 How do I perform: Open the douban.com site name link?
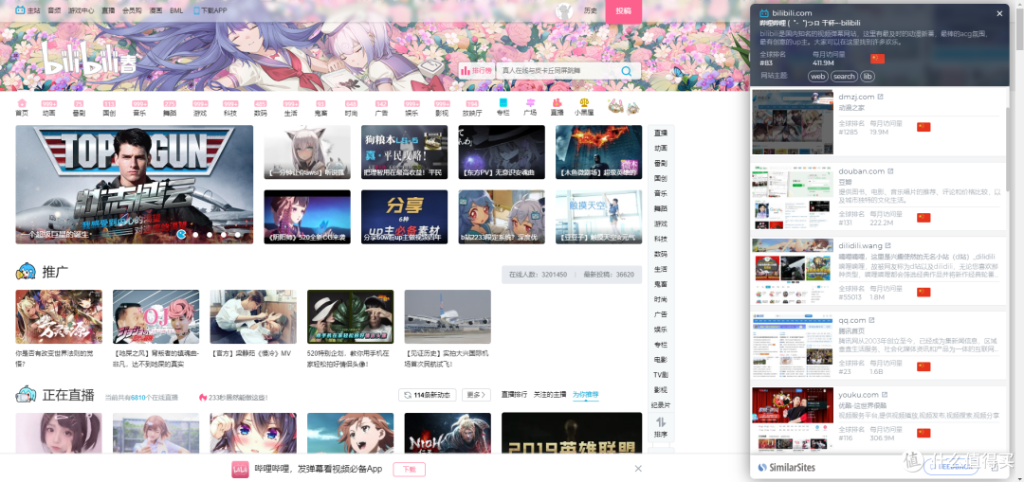[861, 171]
